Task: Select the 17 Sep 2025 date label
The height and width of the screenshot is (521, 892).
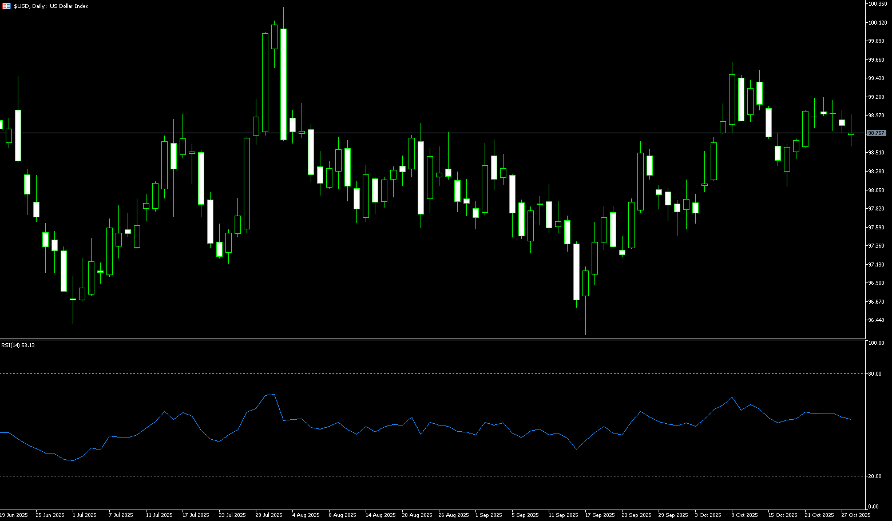Action: click(600, 515)
